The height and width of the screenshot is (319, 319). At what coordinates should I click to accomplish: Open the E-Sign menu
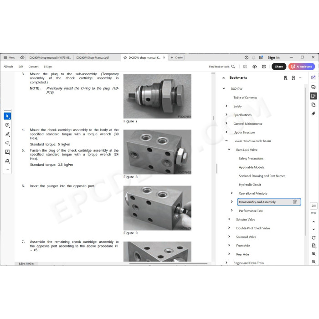pos(47,67)
